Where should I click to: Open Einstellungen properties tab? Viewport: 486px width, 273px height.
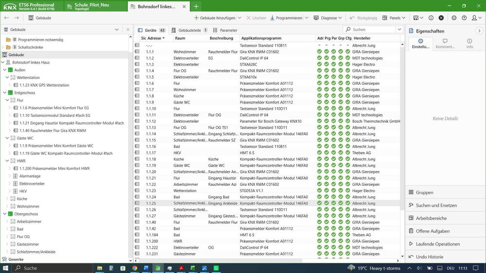coord(420,44)
